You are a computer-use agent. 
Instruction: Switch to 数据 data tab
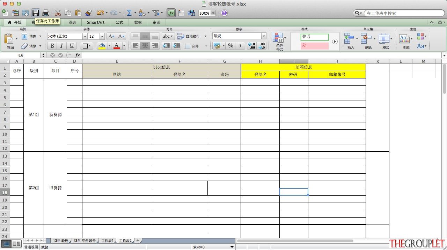tap(138, 22)
